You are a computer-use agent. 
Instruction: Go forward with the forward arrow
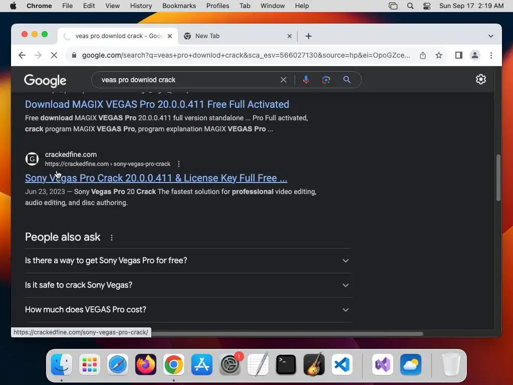click(x=38, y=55)
